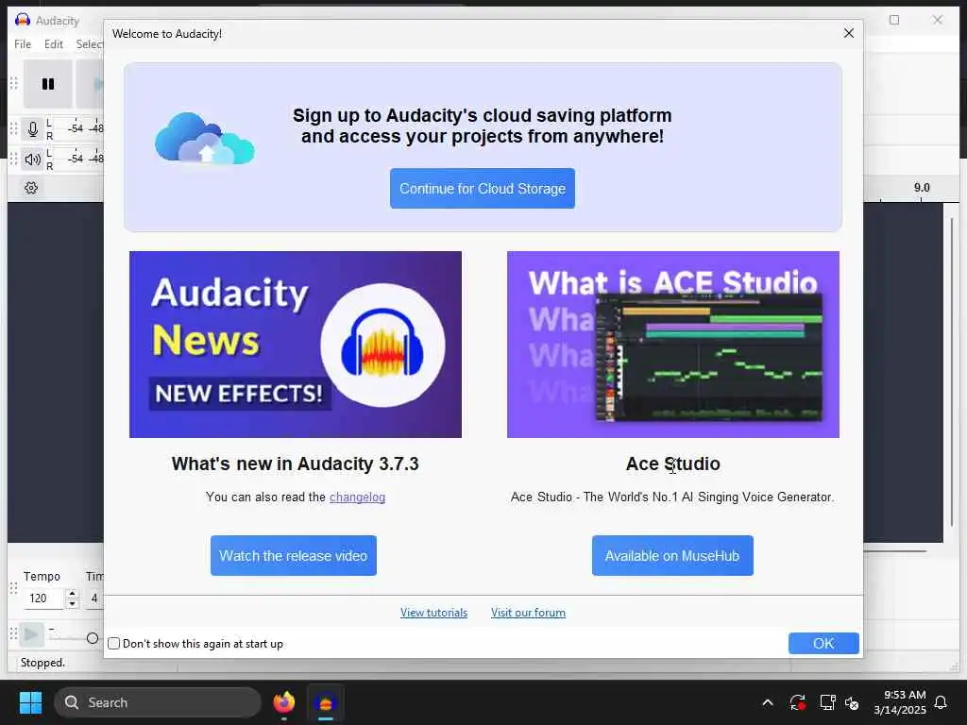Viewport: 967px width, 725px height.
Task: Click the speaker playback meter icon
Action: pyautogui.click(x=33, y=159)
